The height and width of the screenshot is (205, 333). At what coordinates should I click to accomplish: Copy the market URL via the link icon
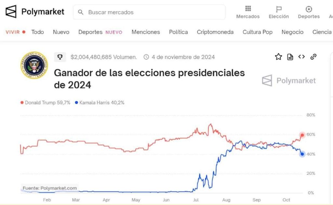[x=313, y=57]
